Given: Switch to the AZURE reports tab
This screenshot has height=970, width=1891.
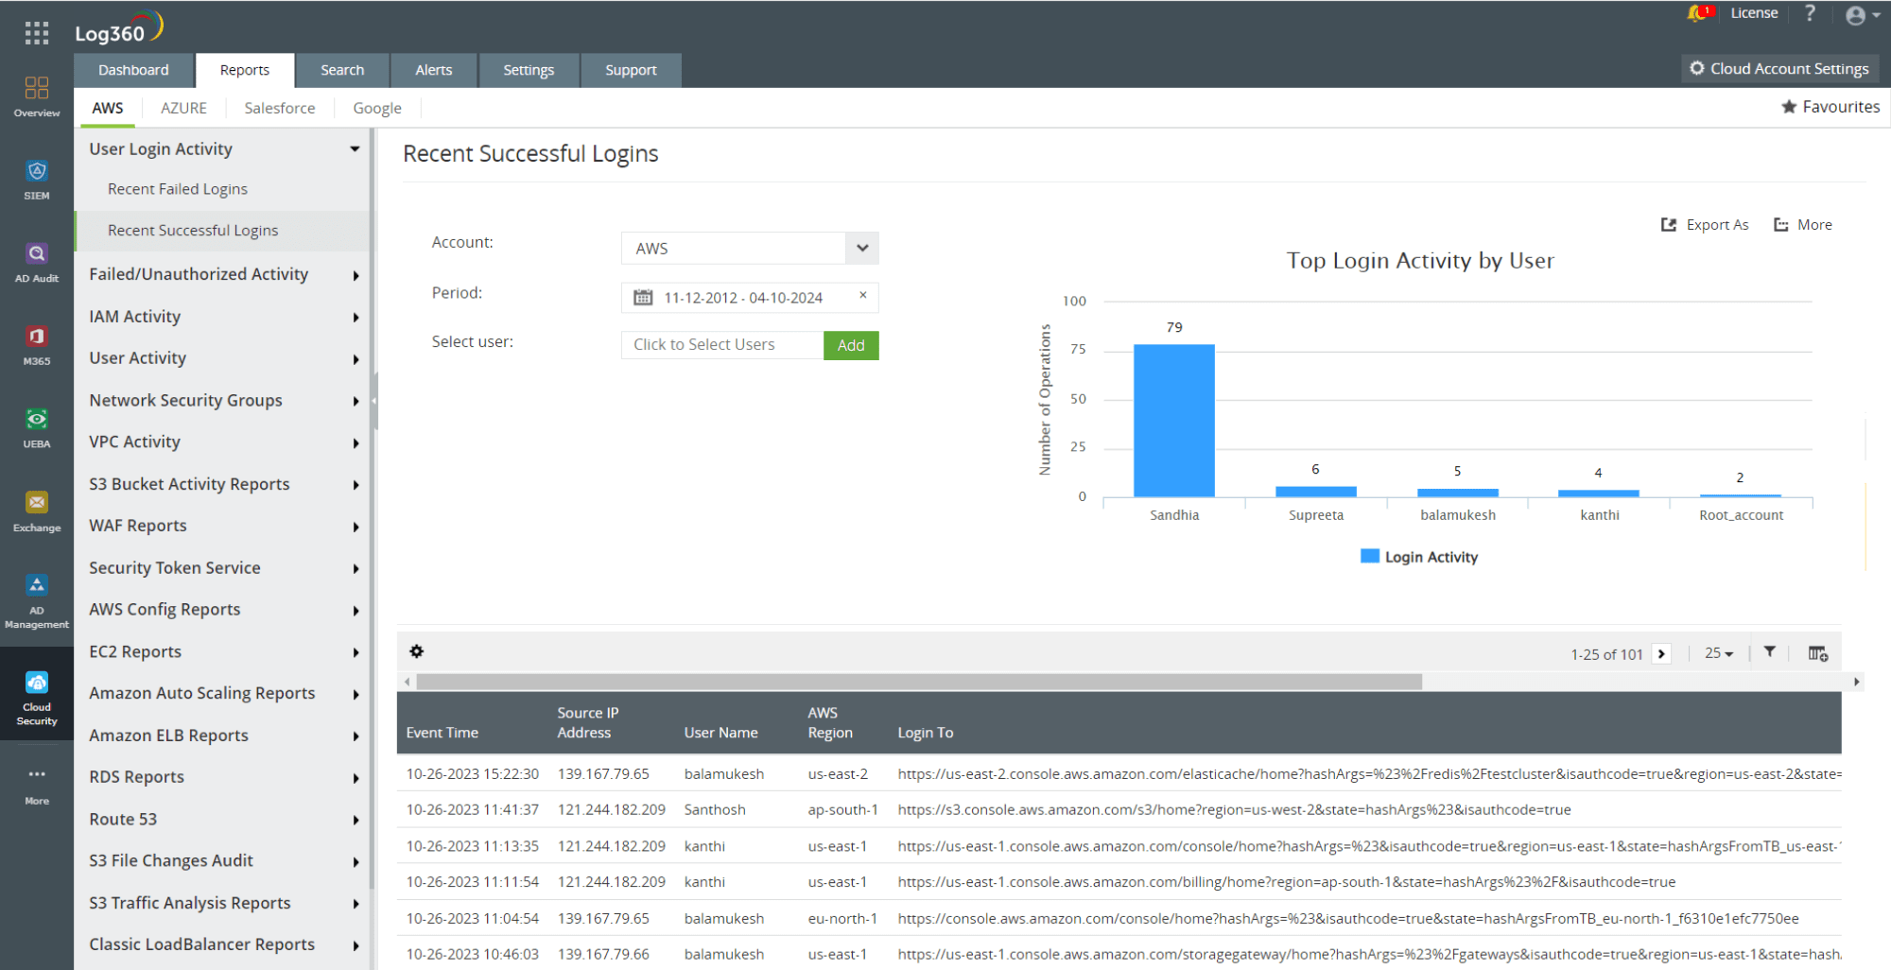Looking at the screenshot, I should tap(183, 108).
